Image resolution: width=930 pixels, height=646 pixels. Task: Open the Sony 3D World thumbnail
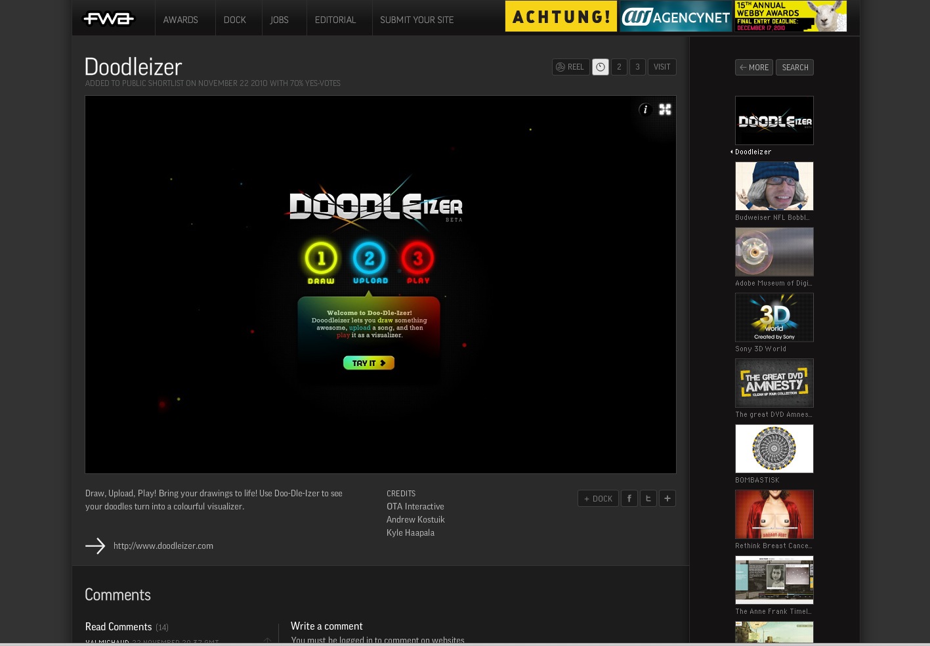click(x=774, y=318)
